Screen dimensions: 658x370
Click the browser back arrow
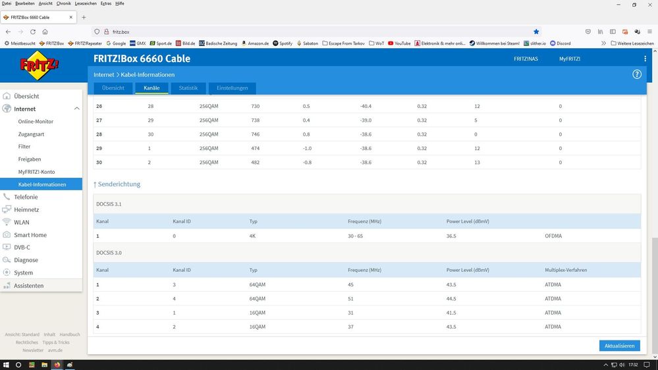pyautogui.click(x=8, y=32)
